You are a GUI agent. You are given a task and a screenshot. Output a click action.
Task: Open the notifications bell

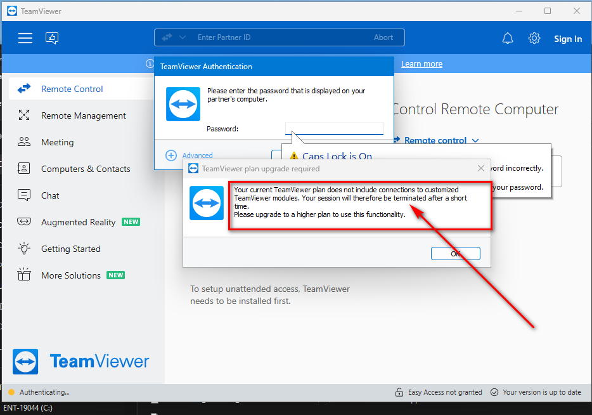(508, 38)
